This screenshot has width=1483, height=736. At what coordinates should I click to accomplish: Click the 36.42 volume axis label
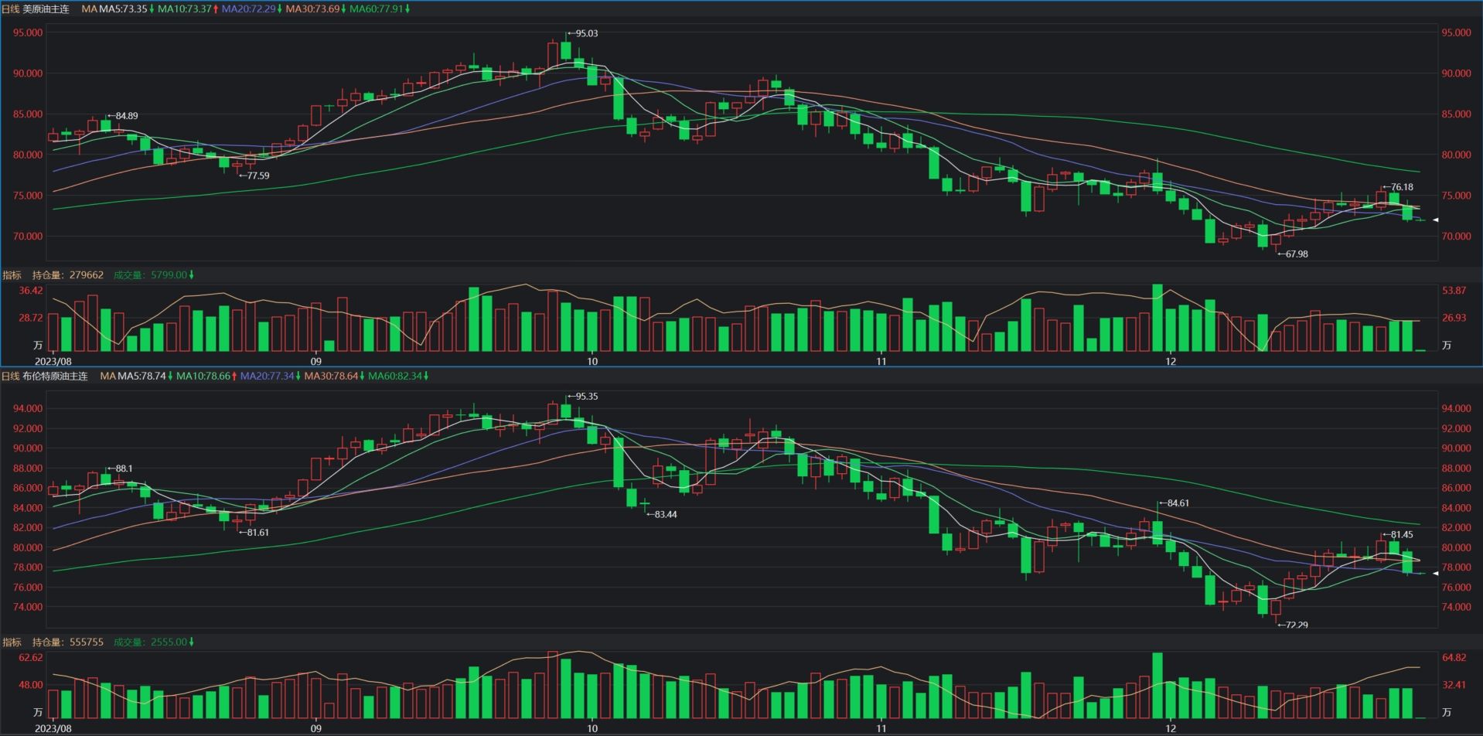(31, 291)
